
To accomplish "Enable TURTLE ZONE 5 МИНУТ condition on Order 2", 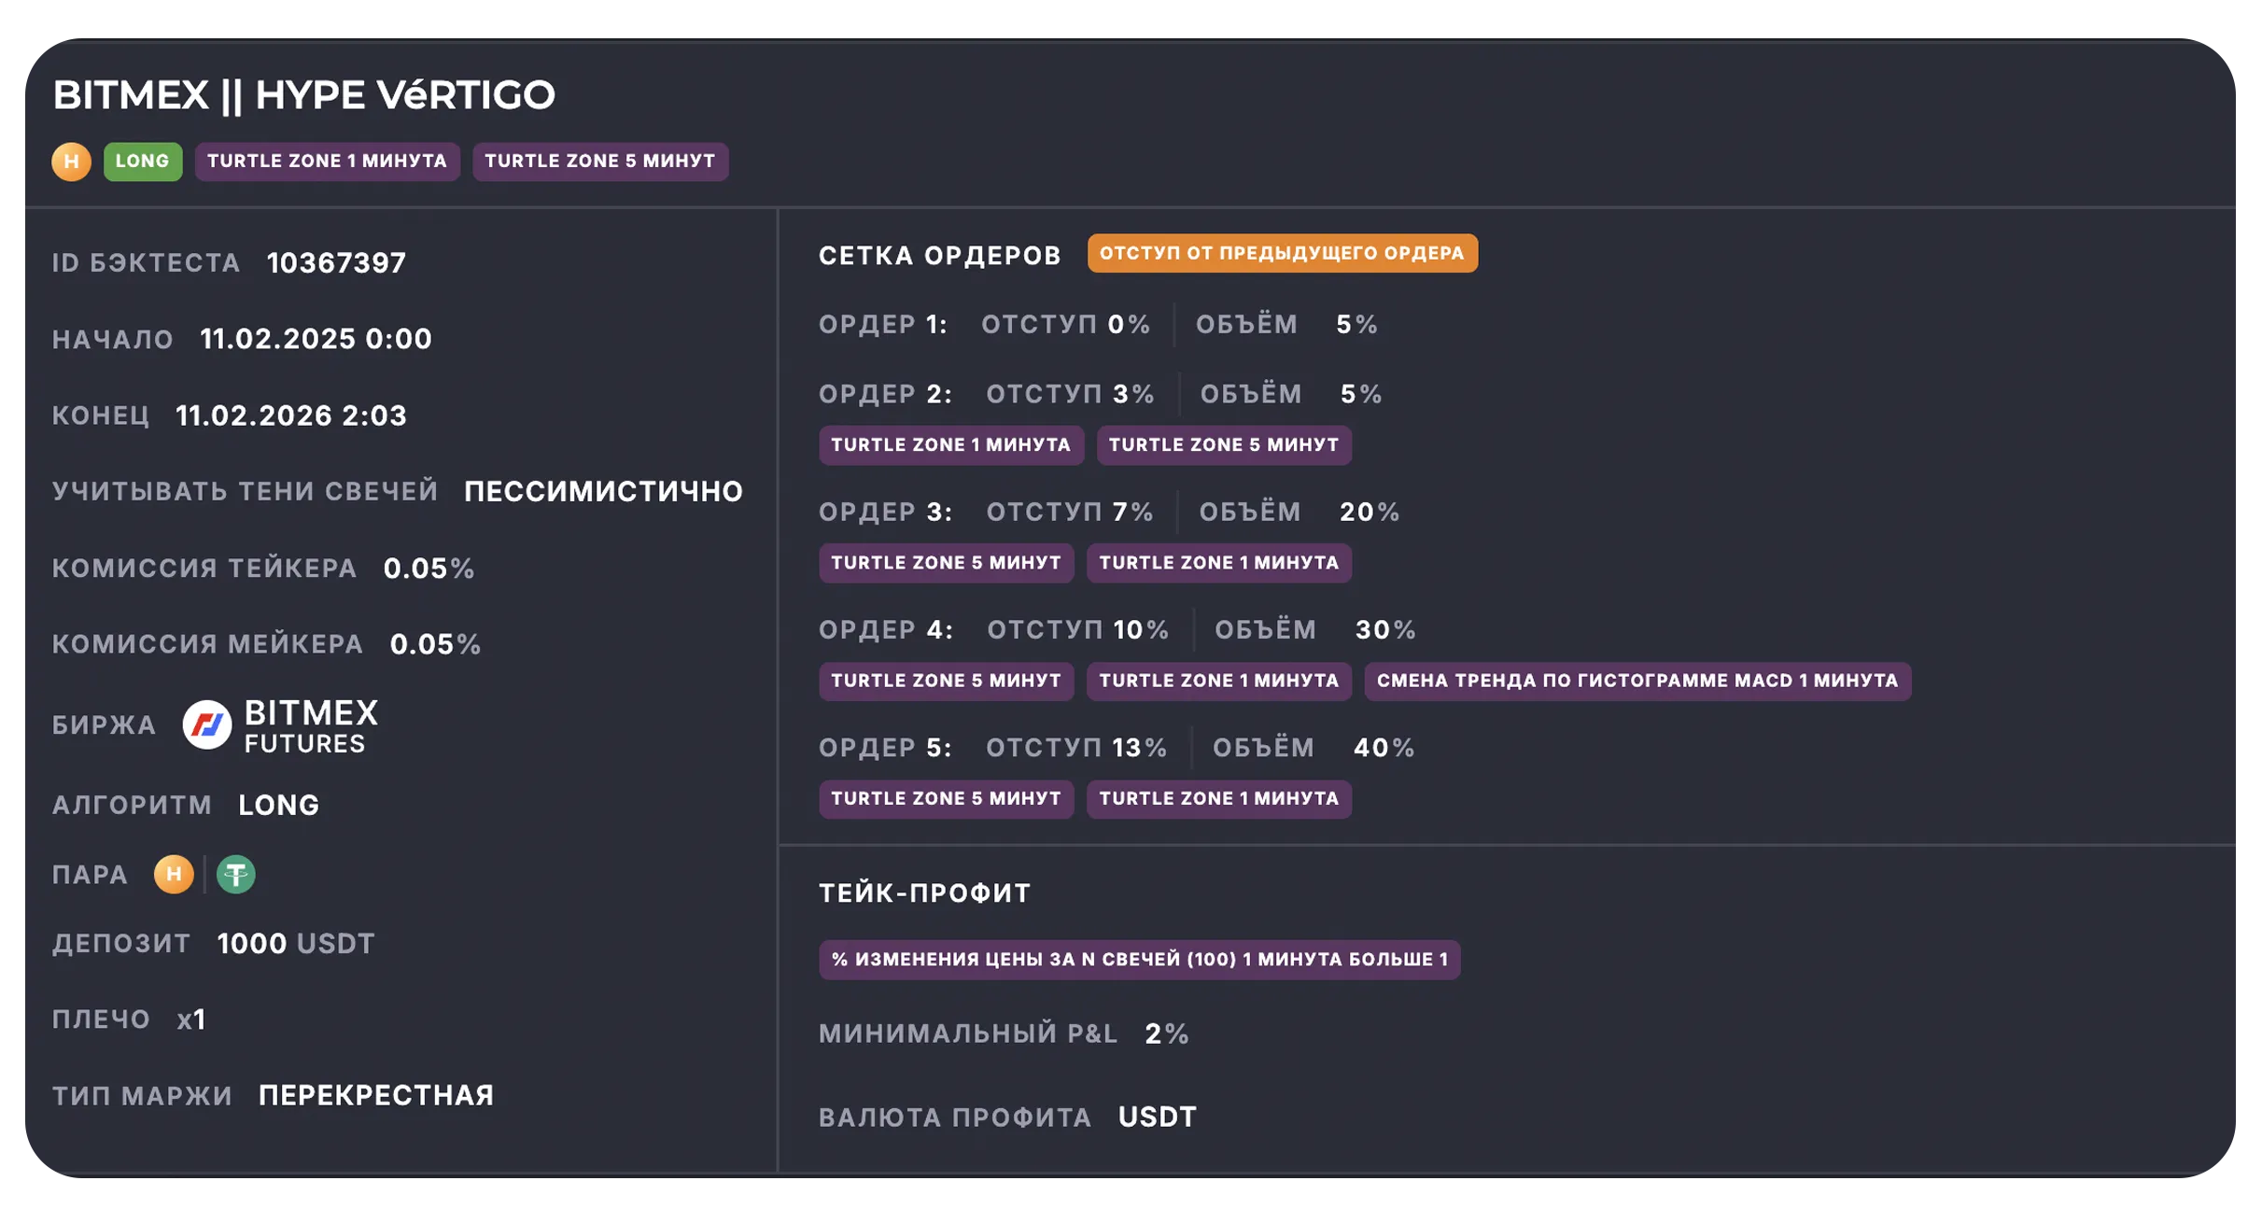I will (x=1224, y=445).
